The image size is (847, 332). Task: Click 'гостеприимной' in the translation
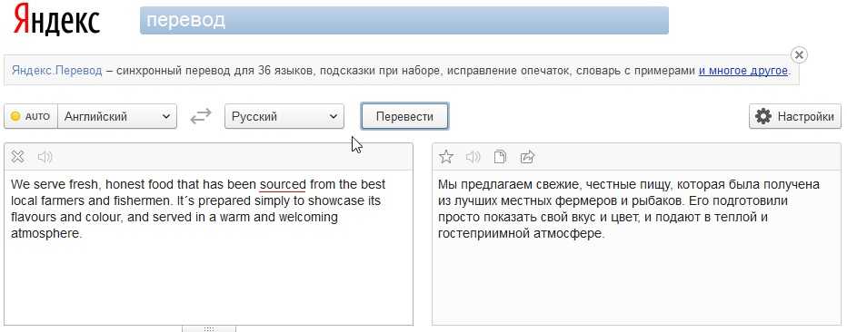pos(483,234)
